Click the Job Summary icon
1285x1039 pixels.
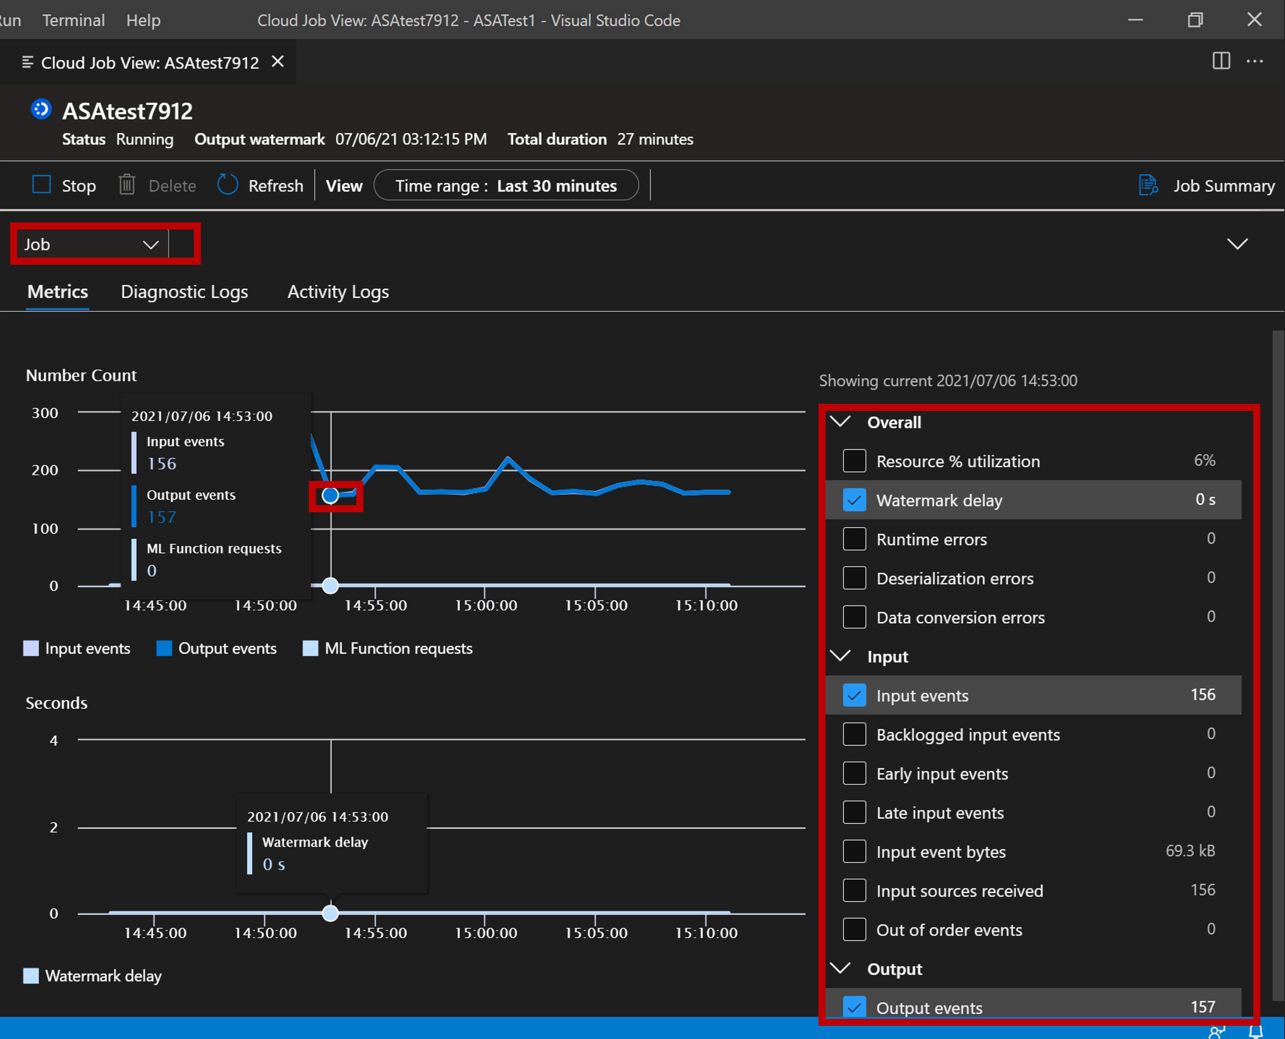(1149, 185)
